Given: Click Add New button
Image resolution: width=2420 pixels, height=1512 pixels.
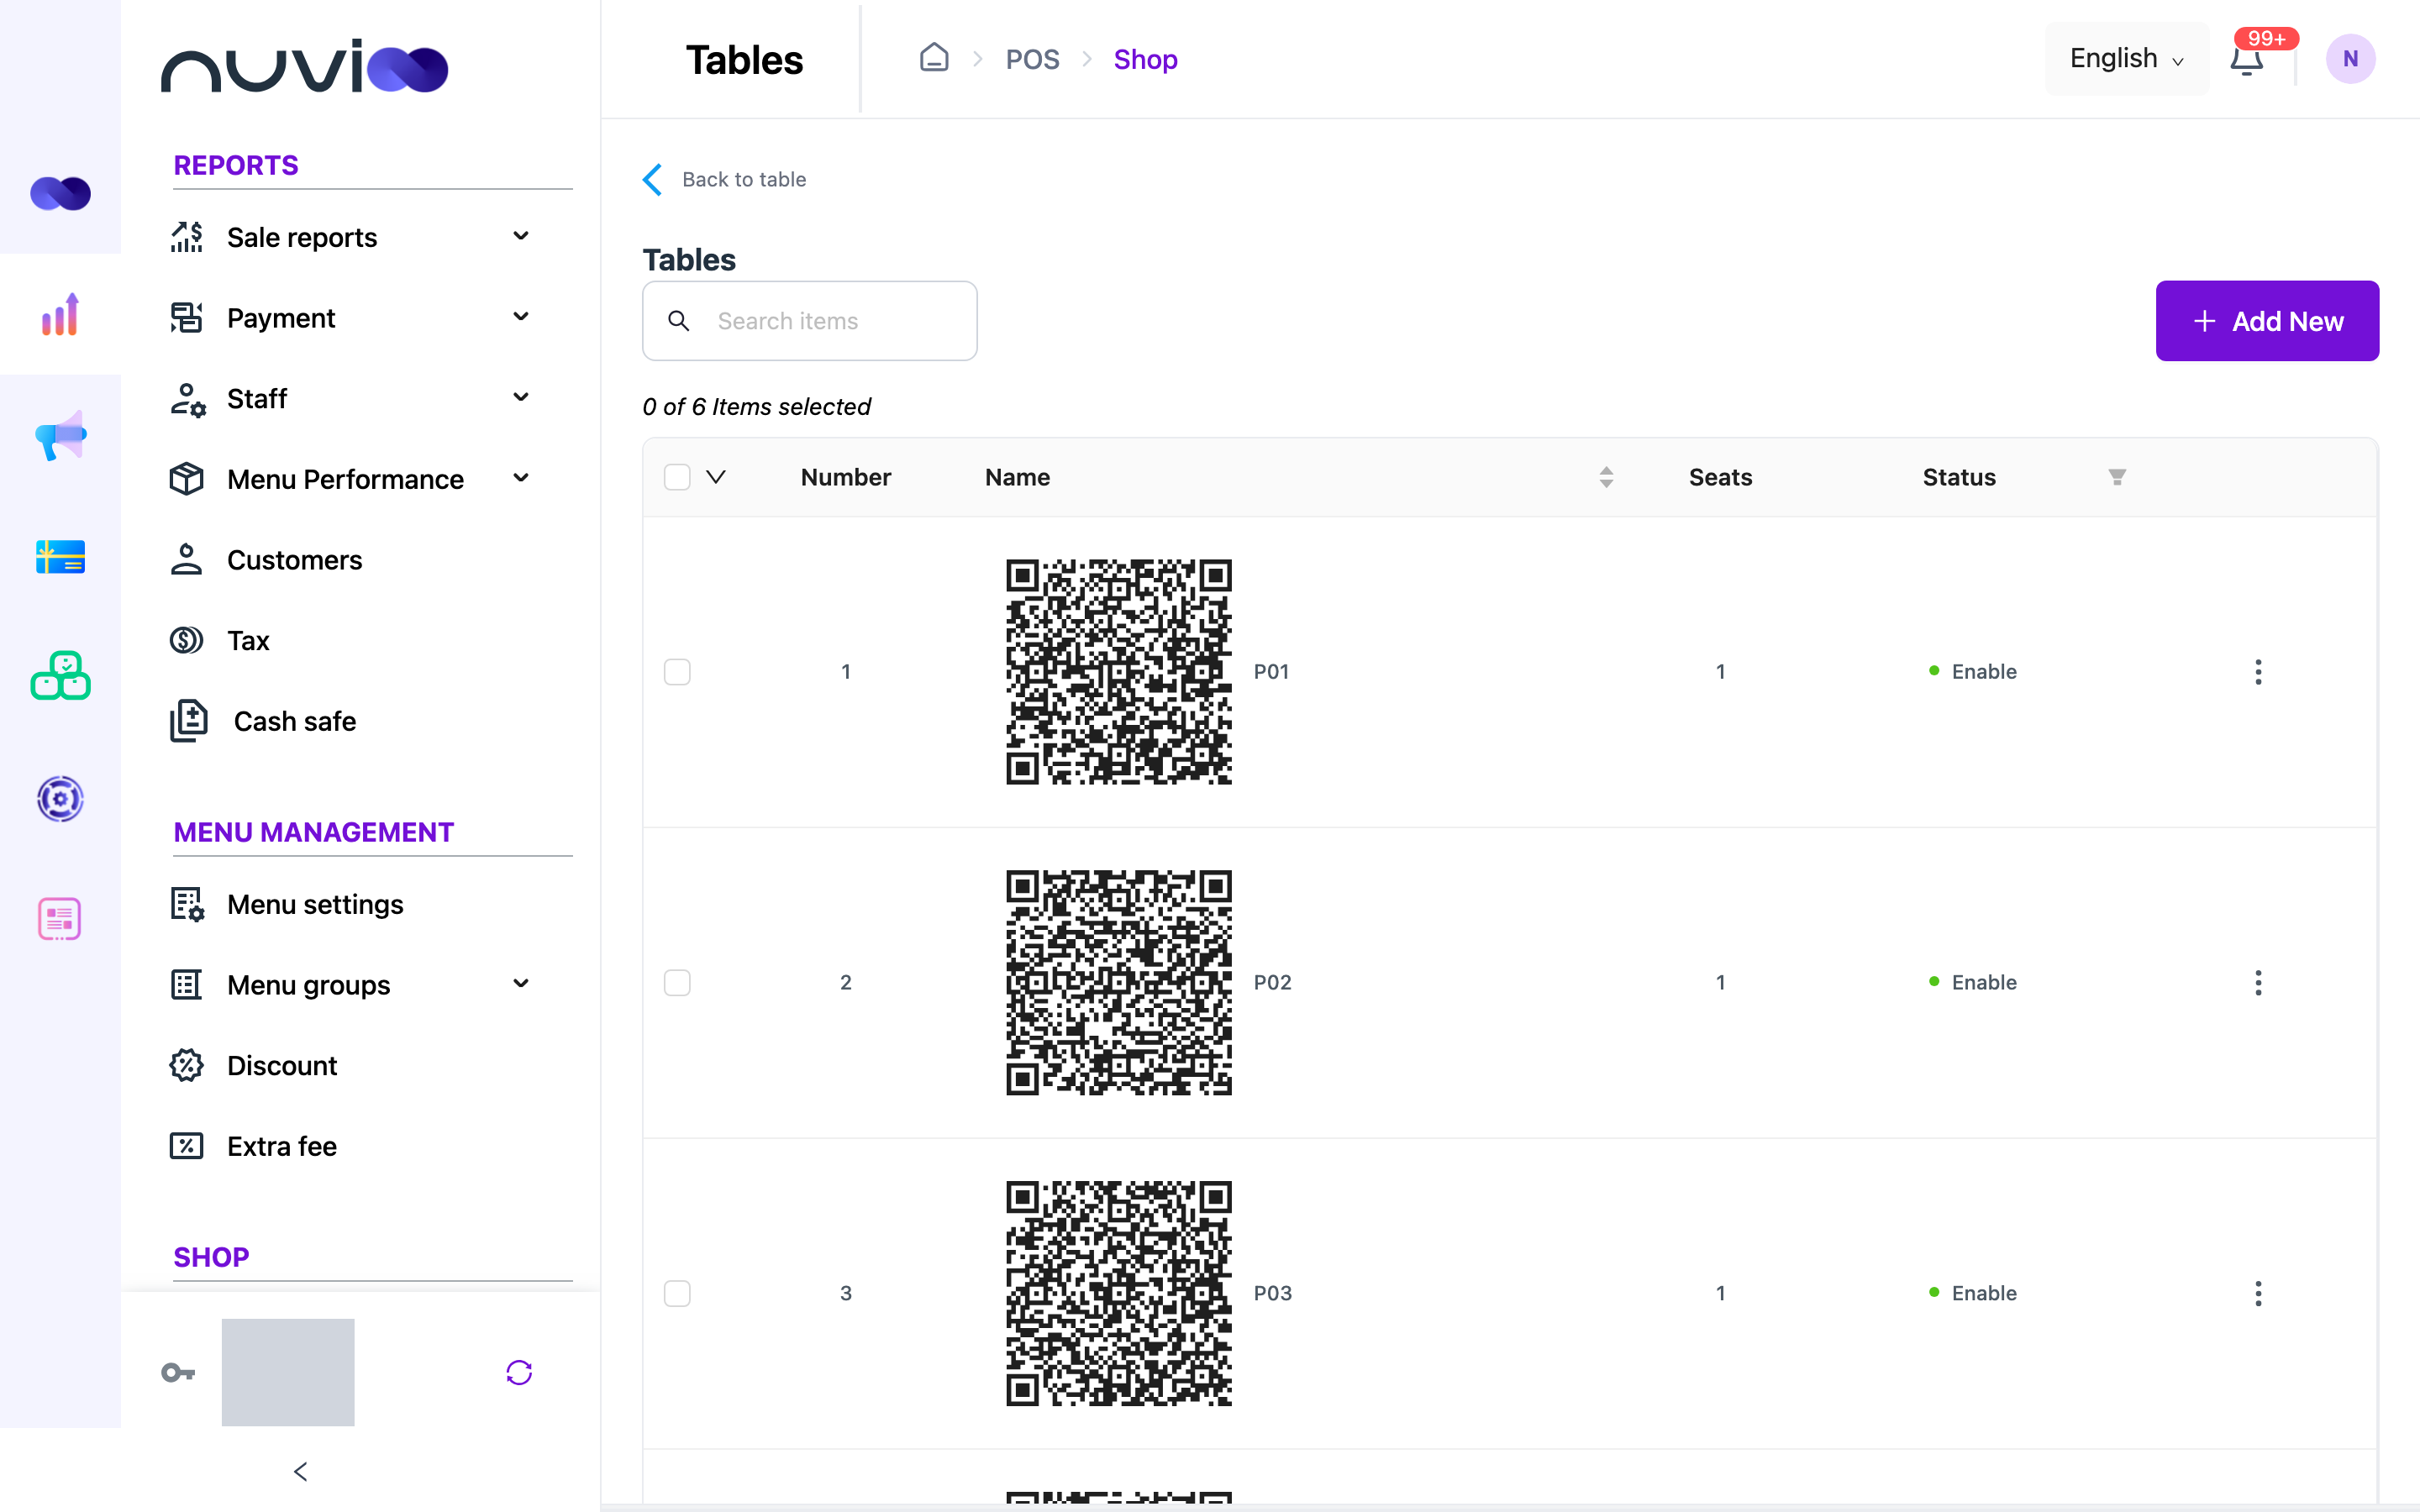Looking at the screenshot, I should [2267, 321].
